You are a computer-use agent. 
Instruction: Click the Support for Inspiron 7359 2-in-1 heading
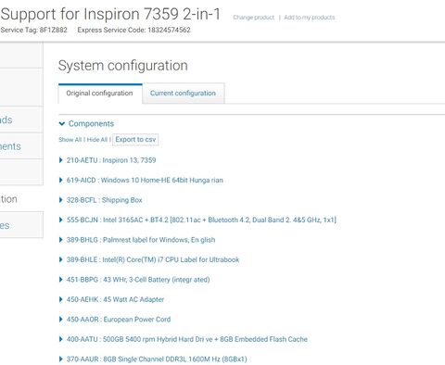[x=110, y=14]
